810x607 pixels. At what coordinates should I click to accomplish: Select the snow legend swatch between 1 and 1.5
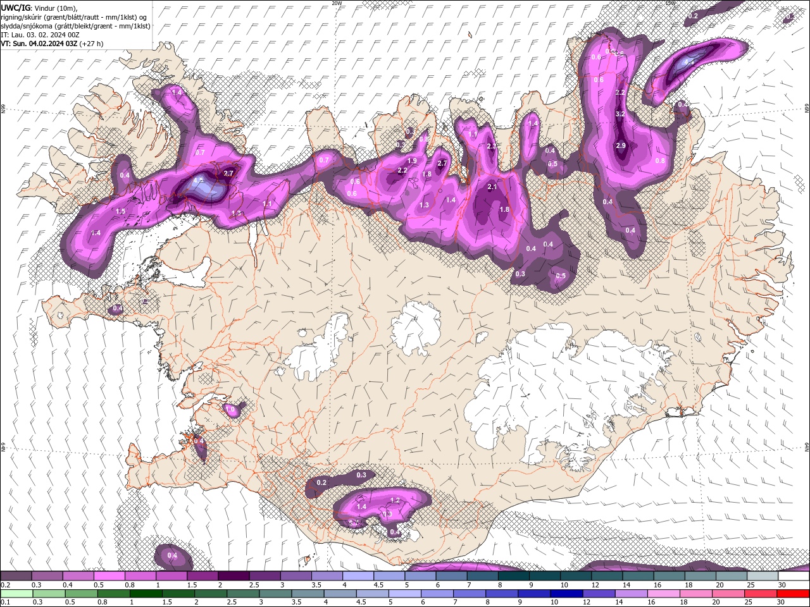171,576
